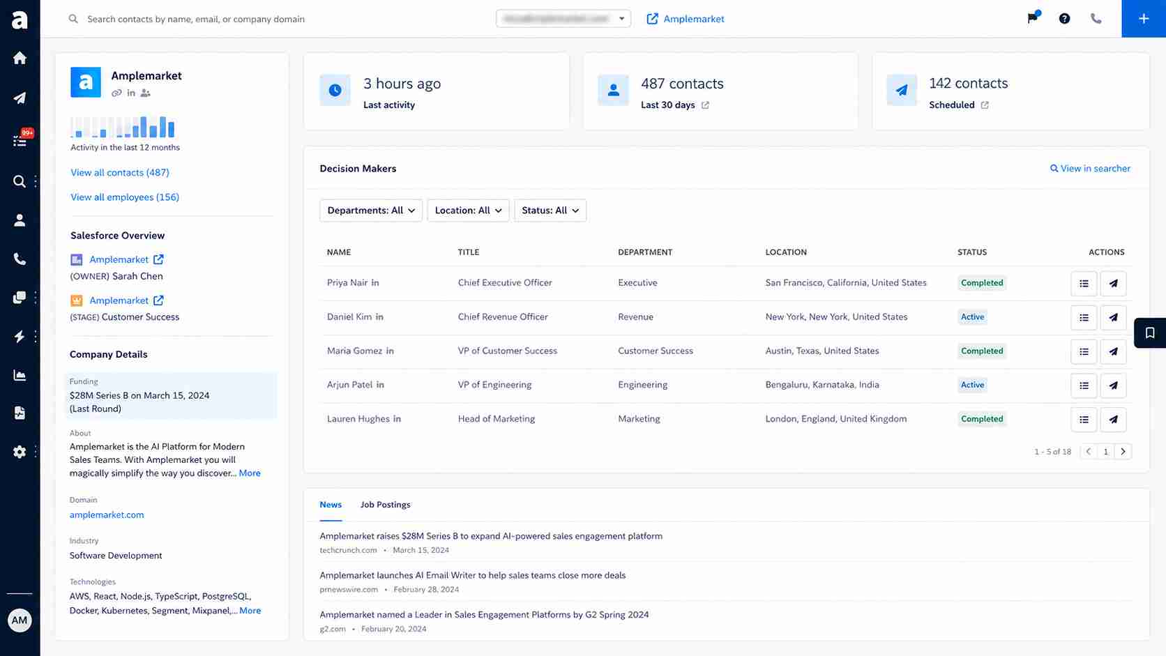Open the list action for Maria Gomez
This screenshot has height=656, width=1166.
tap(1084, 351)
